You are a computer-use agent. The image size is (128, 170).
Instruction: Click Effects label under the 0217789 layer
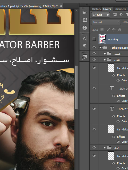click(121, 116)
